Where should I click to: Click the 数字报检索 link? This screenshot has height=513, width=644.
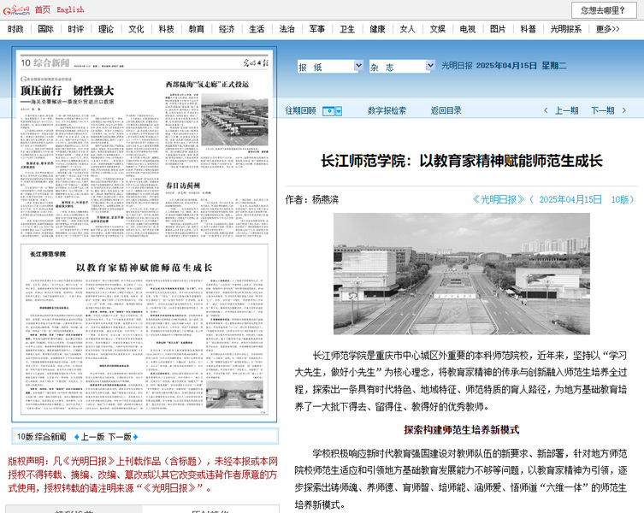387,110
